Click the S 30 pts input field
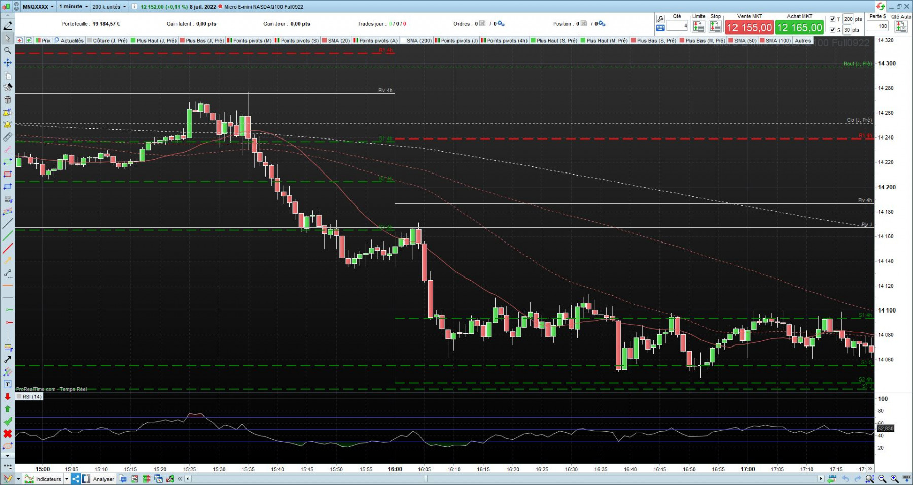The width and height of the screenshot is (913, 485). [x=847, y=30]
